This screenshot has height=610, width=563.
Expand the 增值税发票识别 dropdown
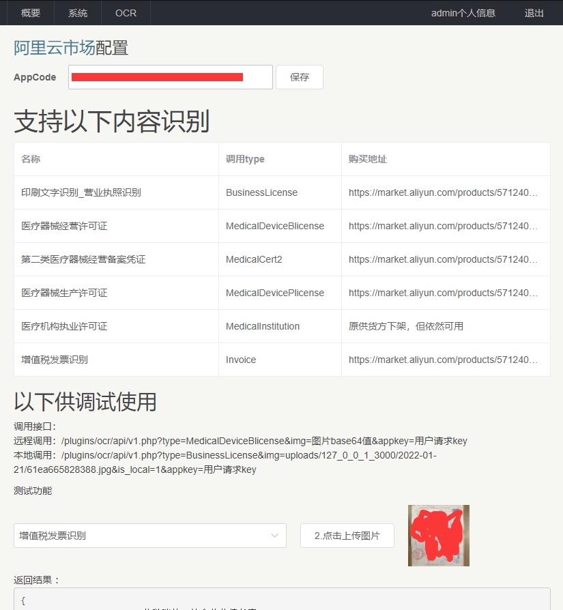[150, 536]
